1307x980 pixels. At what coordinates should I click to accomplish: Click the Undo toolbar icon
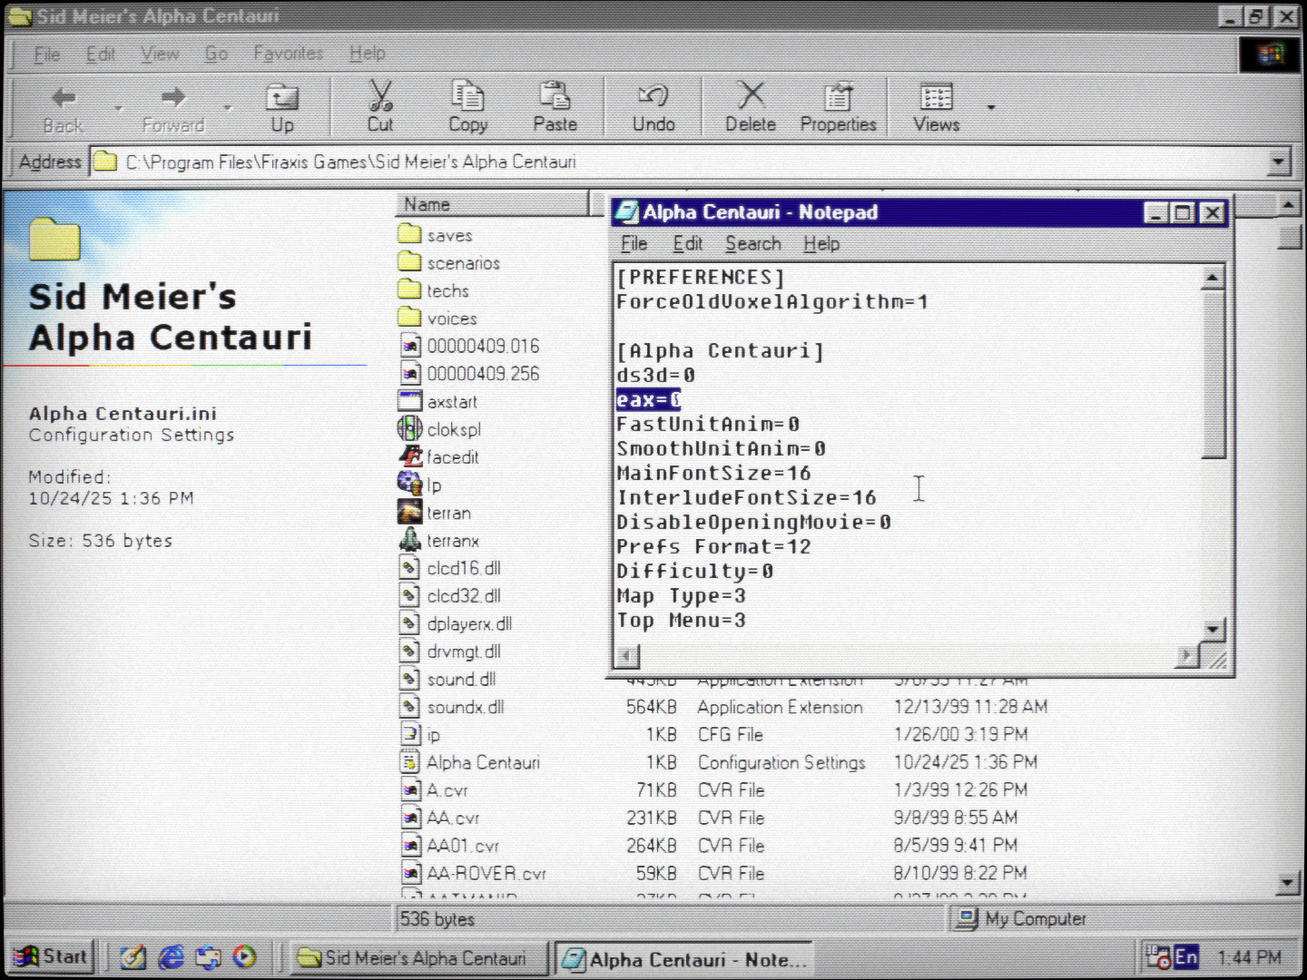pyautogui.click(x=653, y=96)
